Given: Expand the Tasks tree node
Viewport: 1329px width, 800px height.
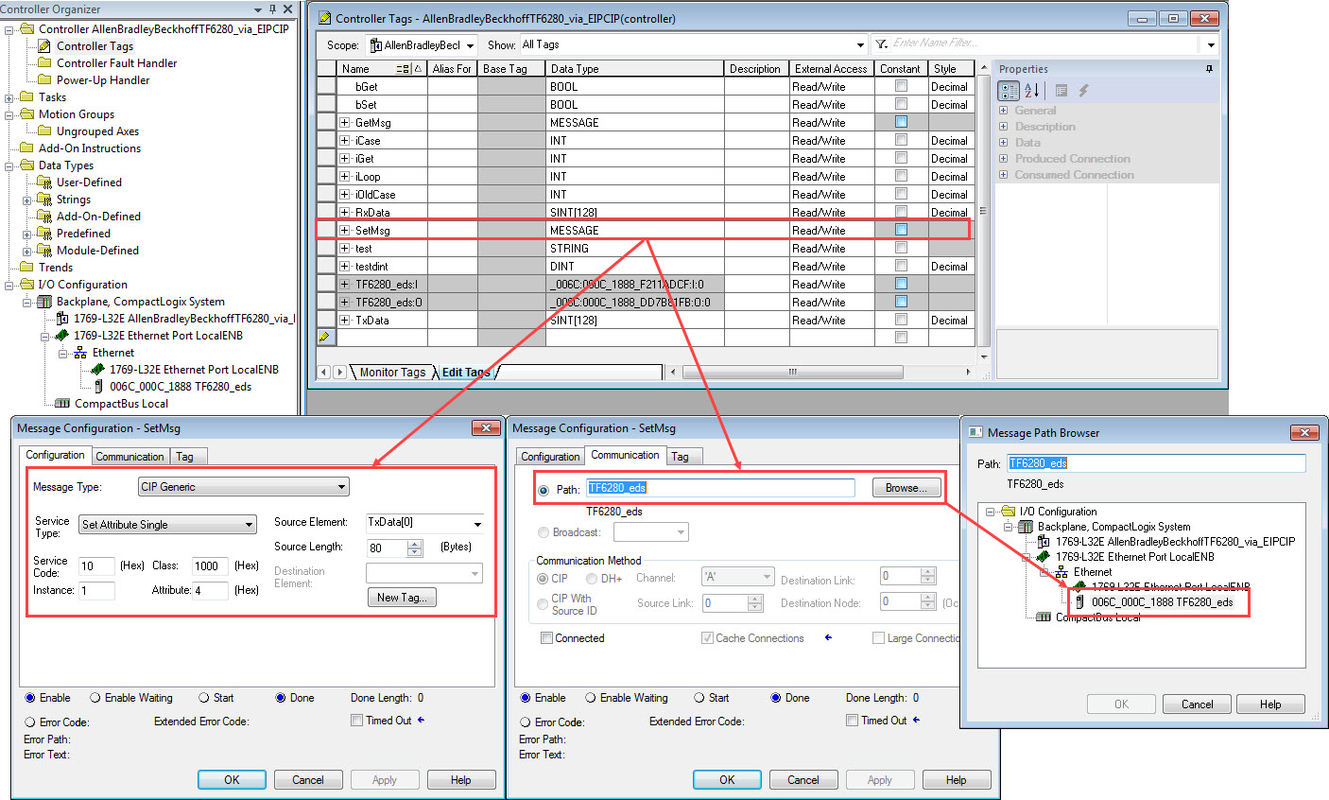Looking at the screenshot, I should tap(9, 97).
